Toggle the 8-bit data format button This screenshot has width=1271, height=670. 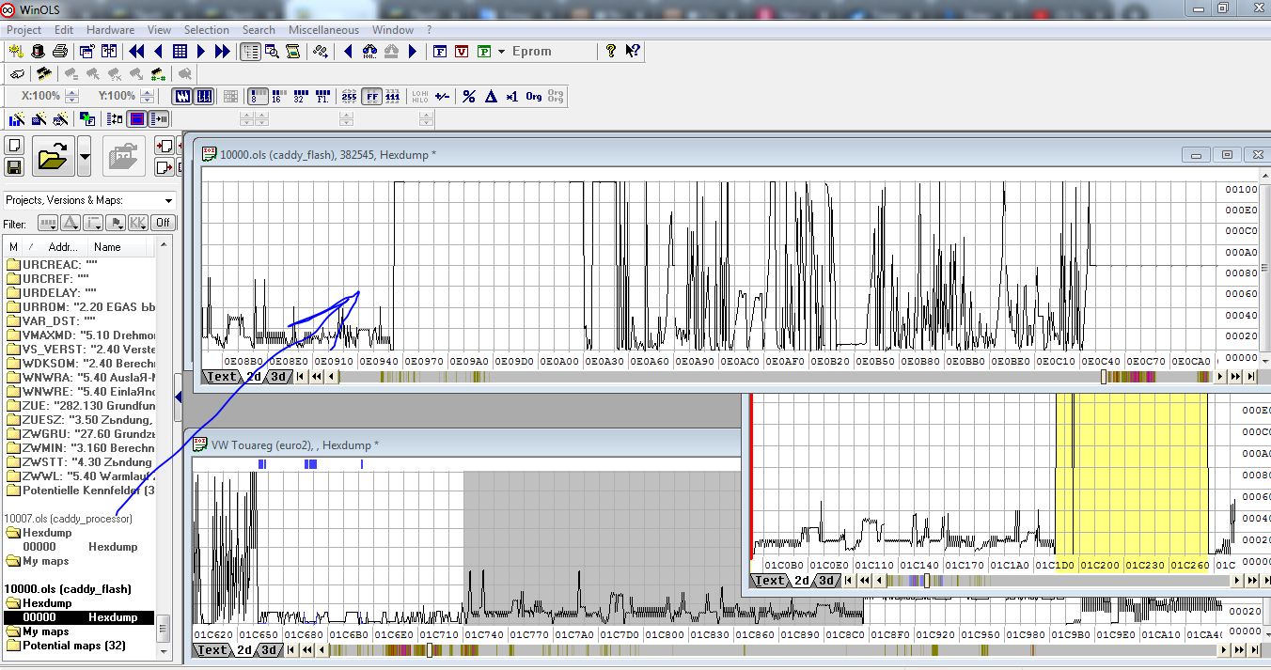[x=256, y=96]
